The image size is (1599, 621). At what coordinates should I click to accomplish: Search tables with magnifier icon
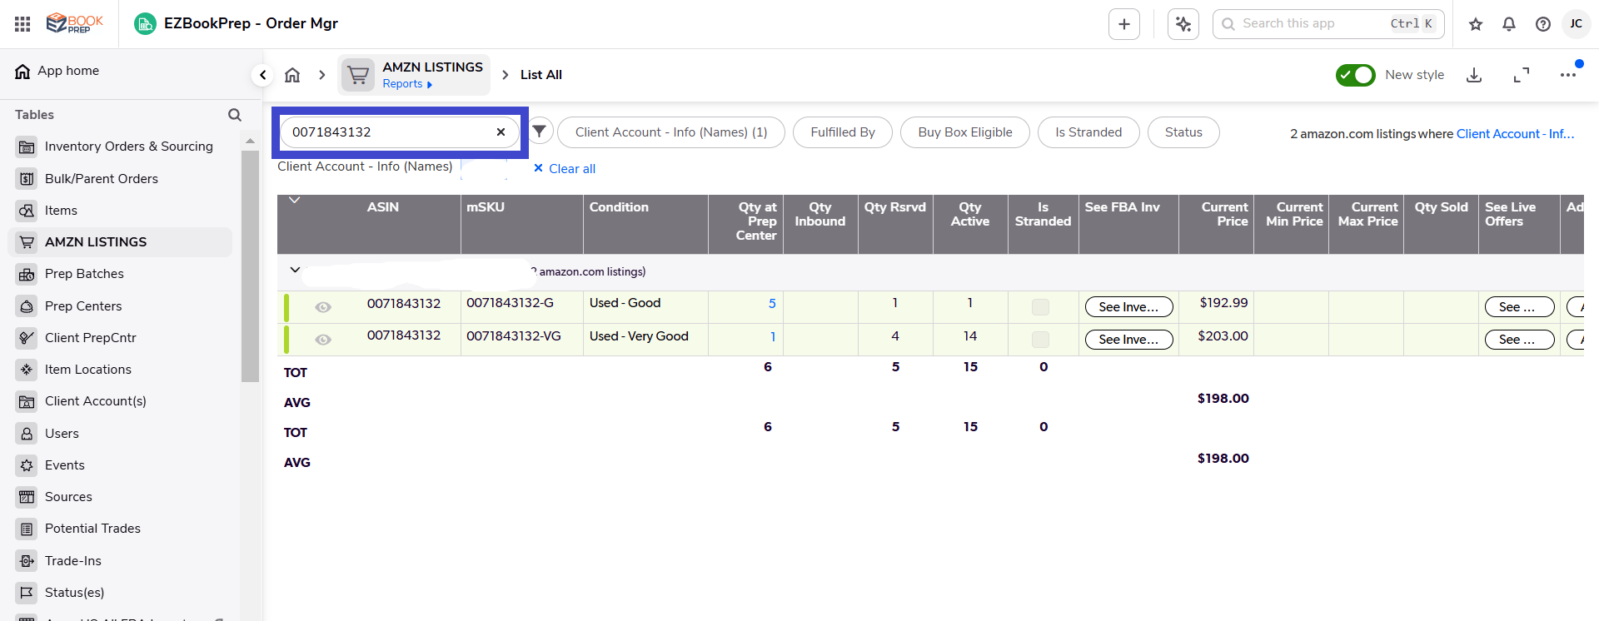coord(235,115)
